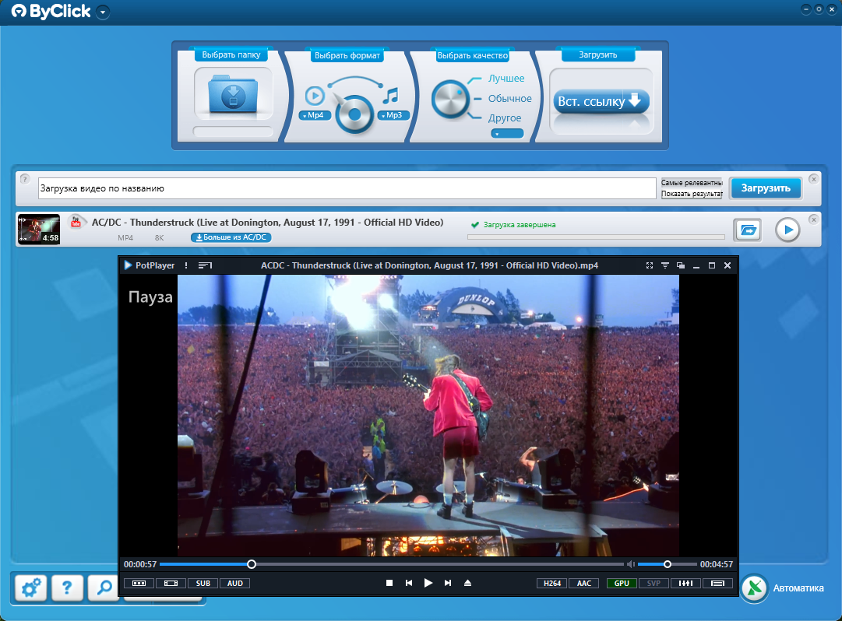
Task: Toggle the SVP indicator
Action: (x=654, y=584)
